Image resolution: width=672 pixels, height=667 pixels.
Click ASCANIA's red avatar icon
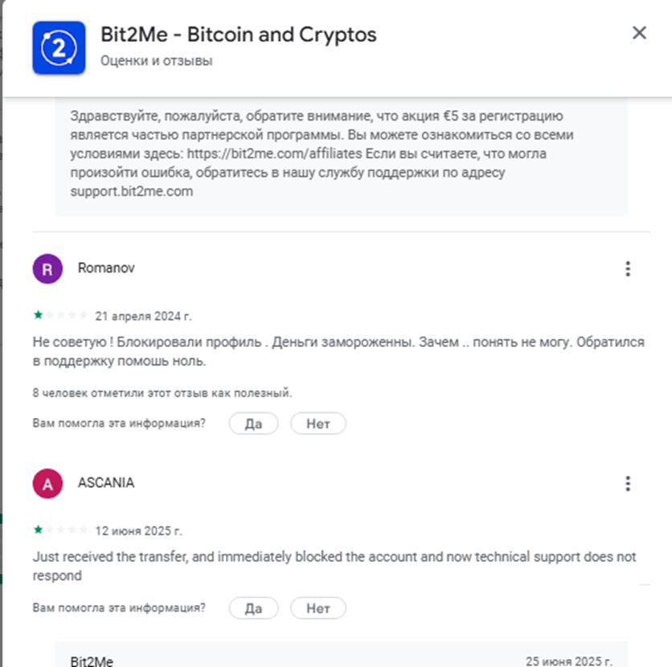(47, 484)
